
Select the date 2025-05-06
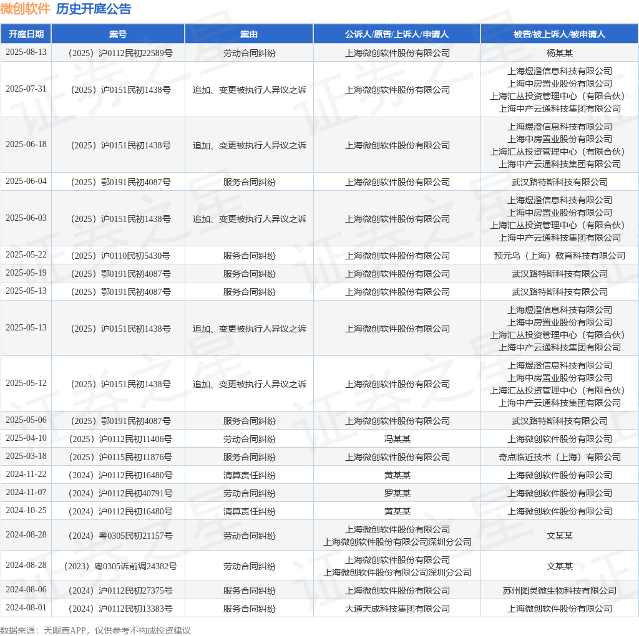(x=26, y=420)
